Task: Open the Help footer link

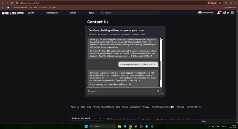Action: pos(118,107)
